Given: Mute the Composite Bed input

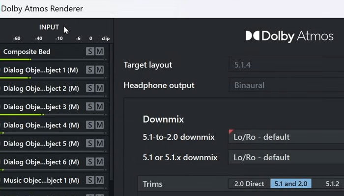Looking at the screenshot, I should tap(100, 51).
